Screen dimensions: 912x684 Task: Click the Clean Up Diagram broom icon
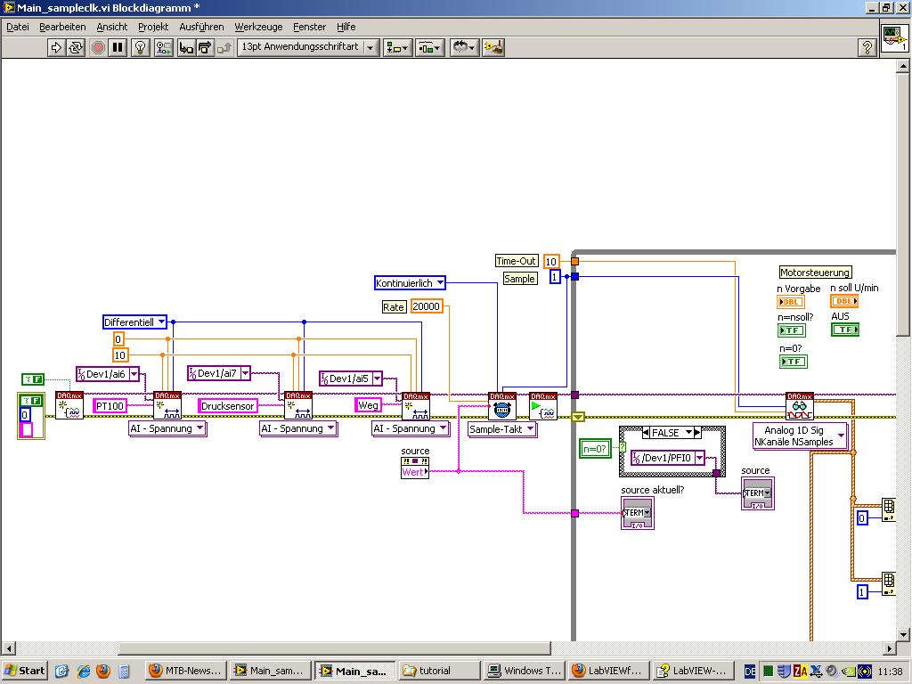(493, 47)
